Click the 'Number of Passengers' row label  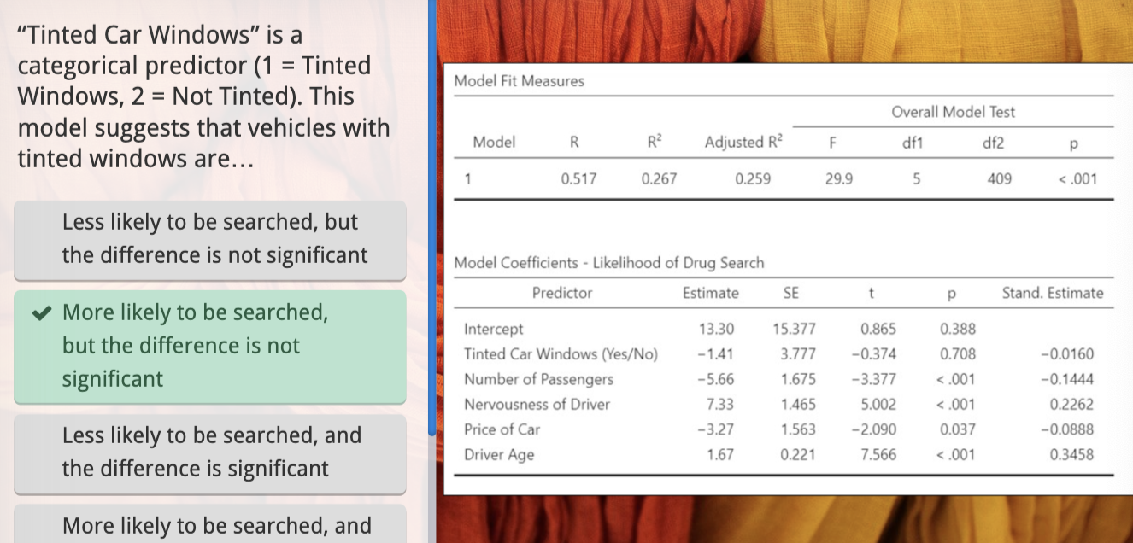pos(538,379)
